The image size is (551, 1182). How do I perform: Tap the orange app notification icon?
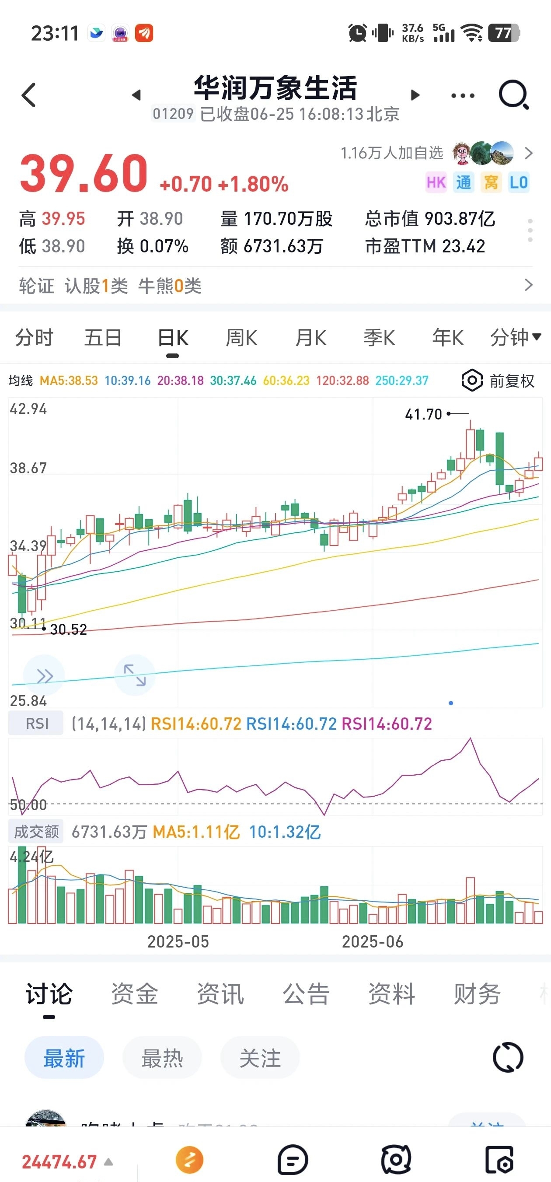coord(144,33)
